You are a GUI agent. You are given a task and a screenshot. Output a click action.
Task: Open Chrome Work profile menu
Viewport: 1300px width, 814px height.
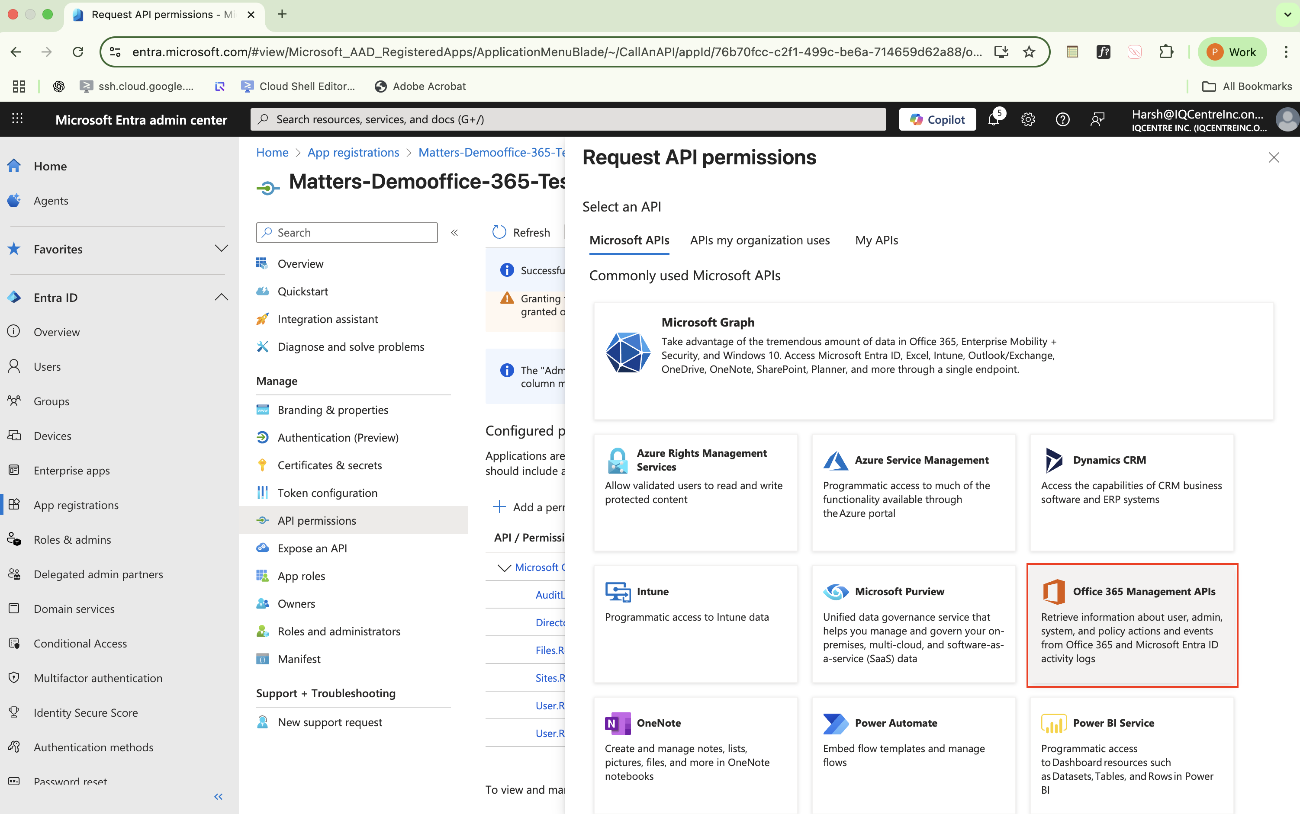tap(1232, 51)
